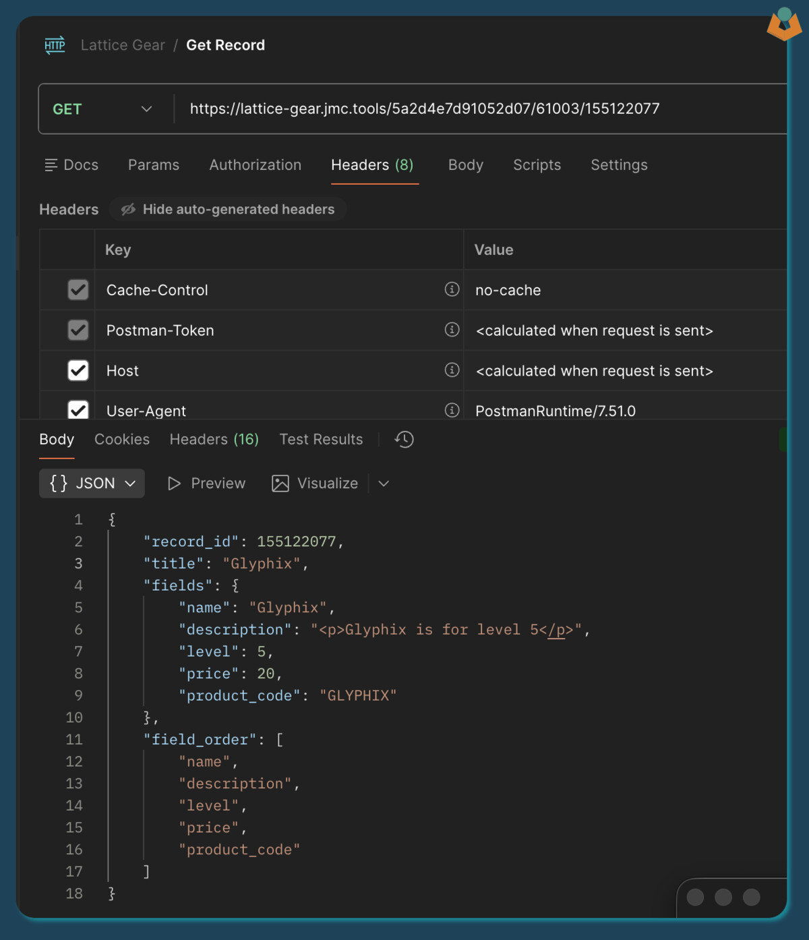Image resolution: width=809 pixels, height=940 pixels.
Task: Click the Docs tab icon
Action: tap(51, 165)
